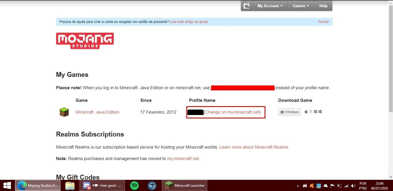The image size is (393, 191).
Task: Click the Action Center flag tray icon
Action: coord(333,186)
